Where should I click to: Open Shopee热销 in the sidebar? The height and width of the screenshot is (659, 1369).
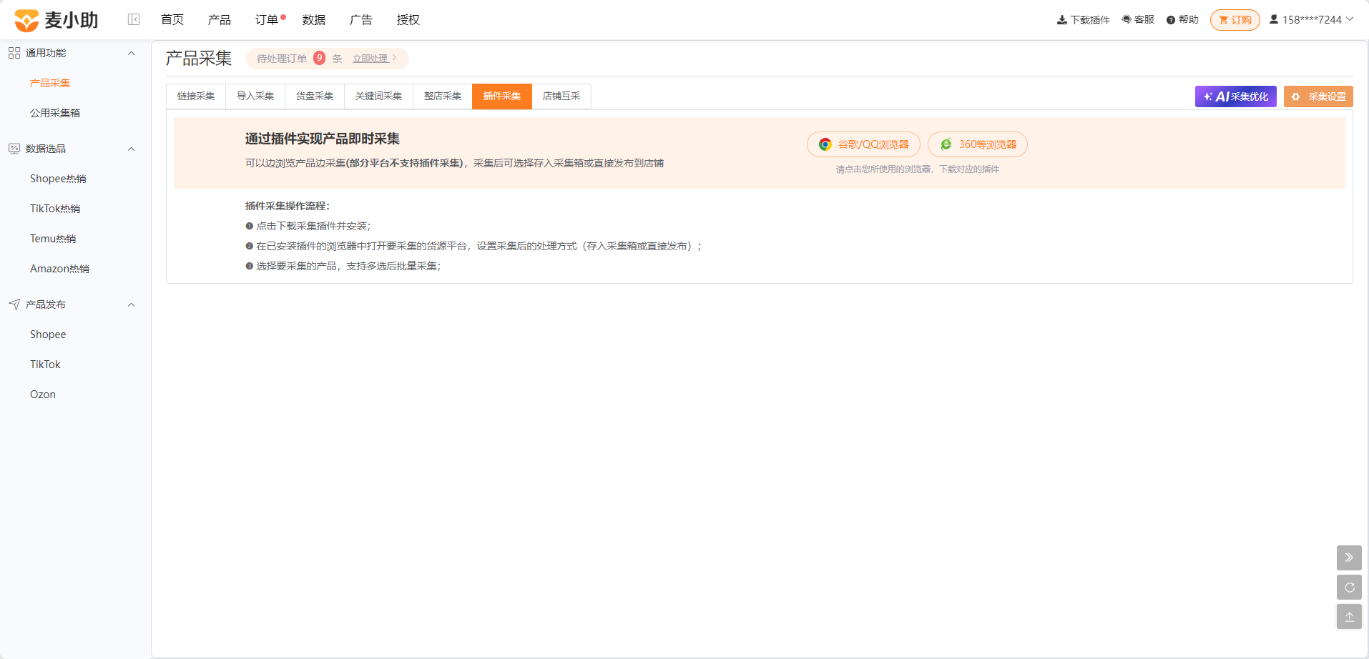pyautogui.click(x=58, y=179)
